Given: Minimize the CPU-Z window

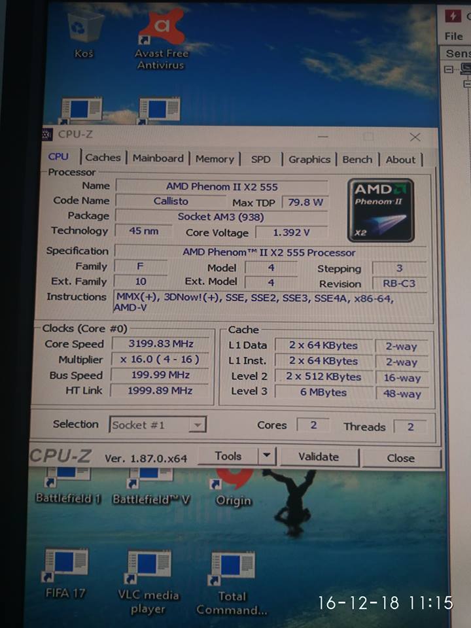Looking at the screenshot, I should (x=323, y=137).
